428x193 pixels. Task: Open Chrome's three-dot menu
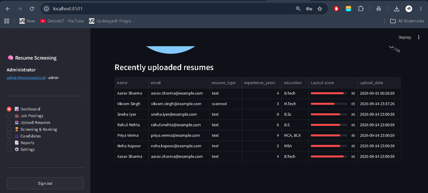[x=420, y=9]
